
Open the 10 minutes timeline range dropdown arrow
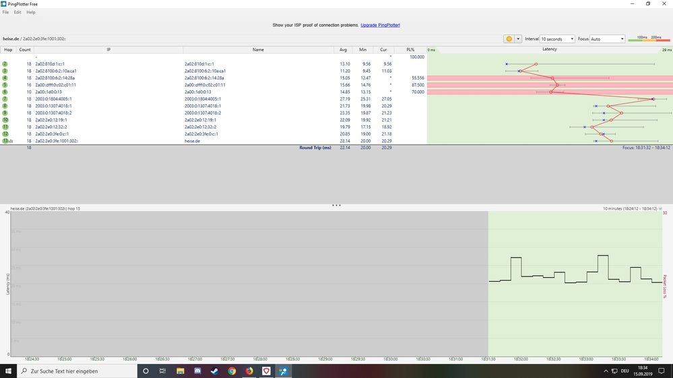[660, 209]
